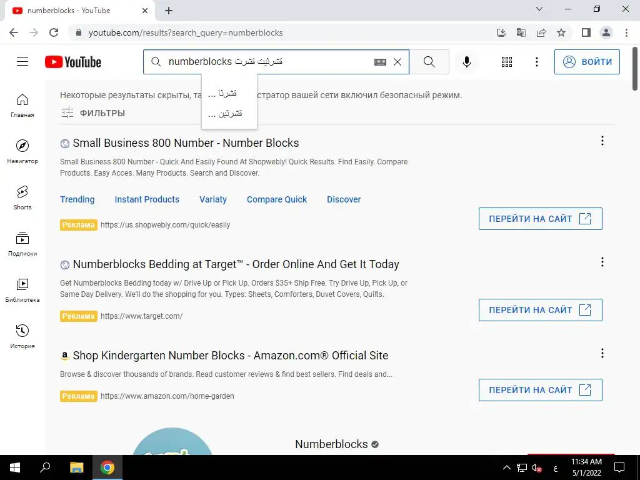This screenshot has height=480, width=640.
Task: Click the Instant Products sitelink
Action: pos(147,199)
